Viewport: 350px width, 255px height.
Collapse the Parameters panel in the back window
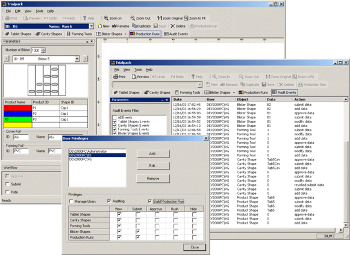tap(87, 41)
